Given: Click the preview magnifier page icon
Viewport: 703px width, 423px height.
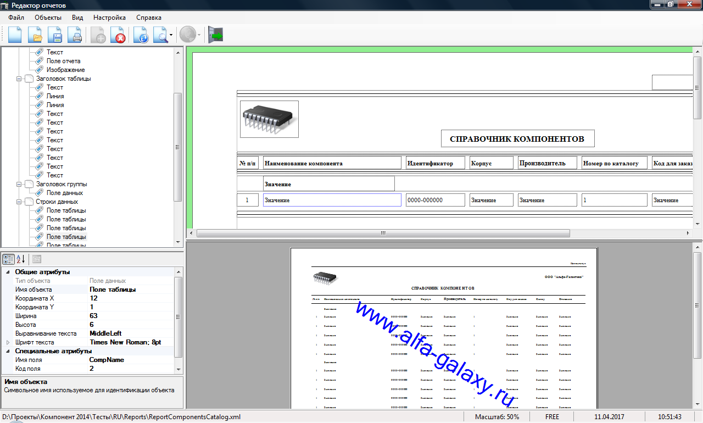Looking at the screenshot, I should click(x=160, y=36).
